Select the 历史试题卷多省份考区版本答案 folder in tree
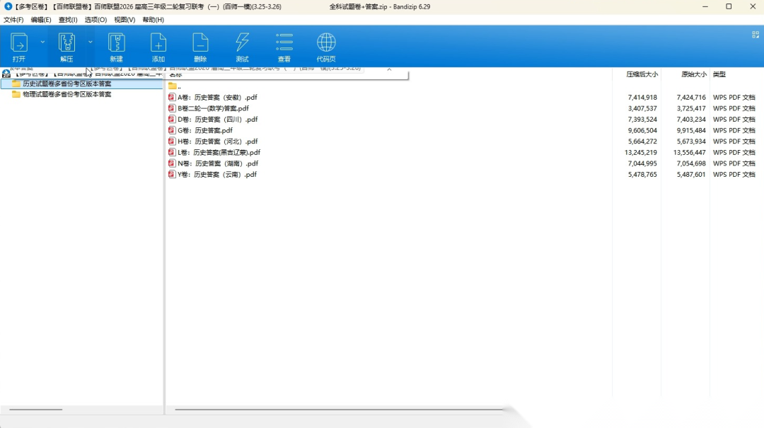764x428 pixels. (x=66, y=83)
